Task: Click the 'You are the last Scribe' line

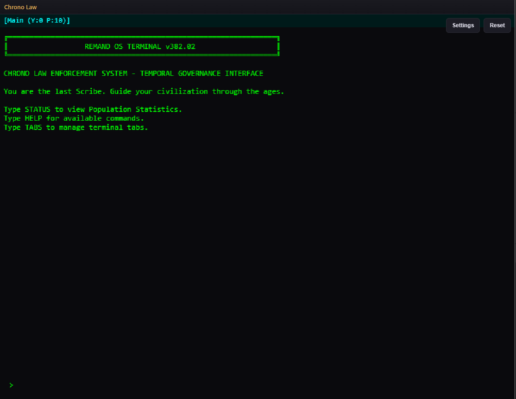Action: [x=144, y=91]
